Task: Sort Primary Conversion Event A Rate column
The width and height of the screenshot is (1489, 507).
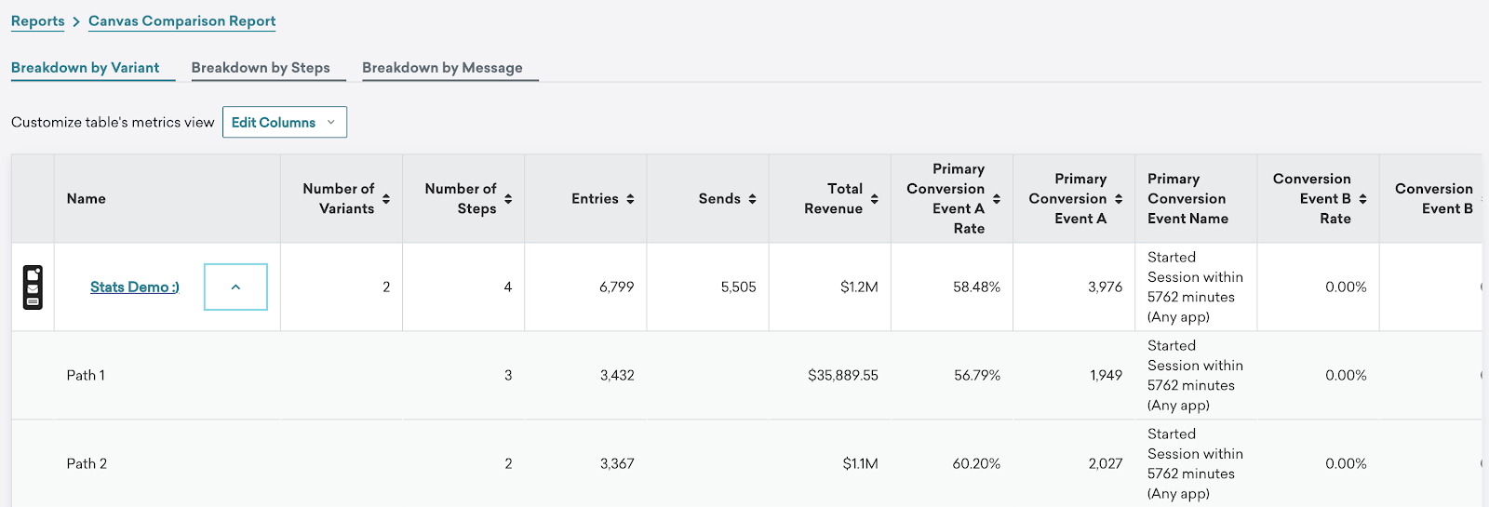Action: click(997, 199)
